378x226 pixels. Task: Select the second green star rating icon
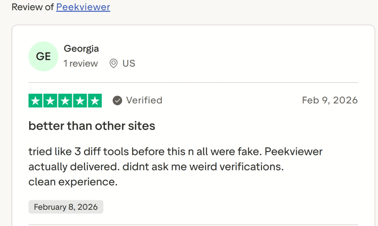50,100
